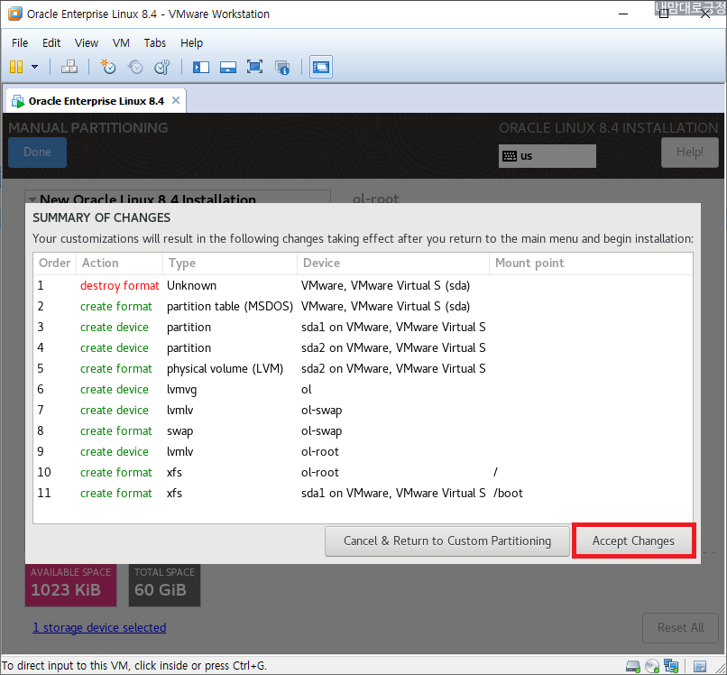The width and height of the screenshot is (727, 675).
Task: Enter full screen mode icon
Action: click(x=254, y=67)
